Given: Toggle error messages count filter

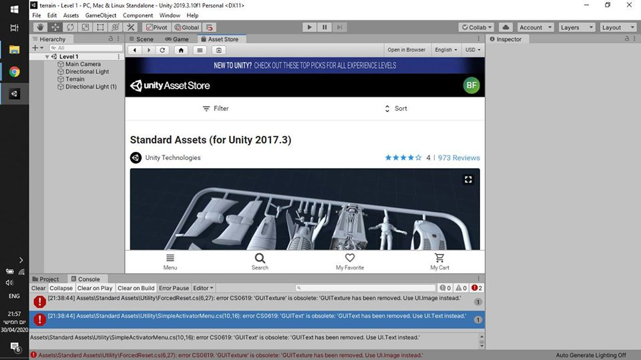Looking at the screenshot, I should pos(477,288).
